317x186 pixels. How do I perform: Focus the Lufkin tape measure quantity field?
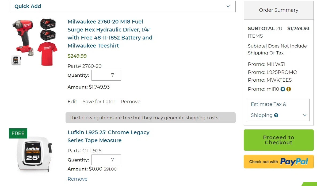pyautogui.click(x=106, y=160)
